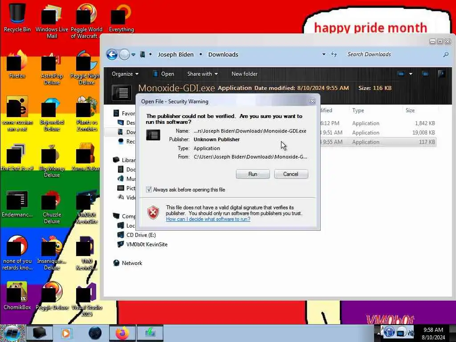Change view via the views icon
The image size is (456, 342).
[x=401, y=74]
